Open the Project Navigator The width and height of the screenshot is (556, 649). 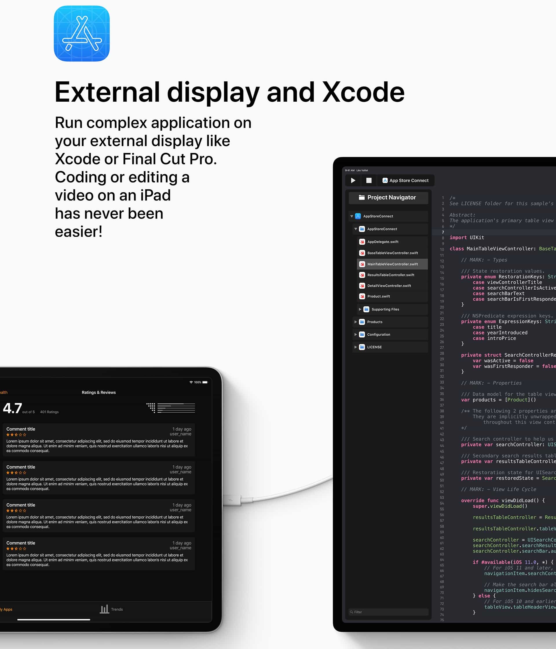(x=388, y=197)
